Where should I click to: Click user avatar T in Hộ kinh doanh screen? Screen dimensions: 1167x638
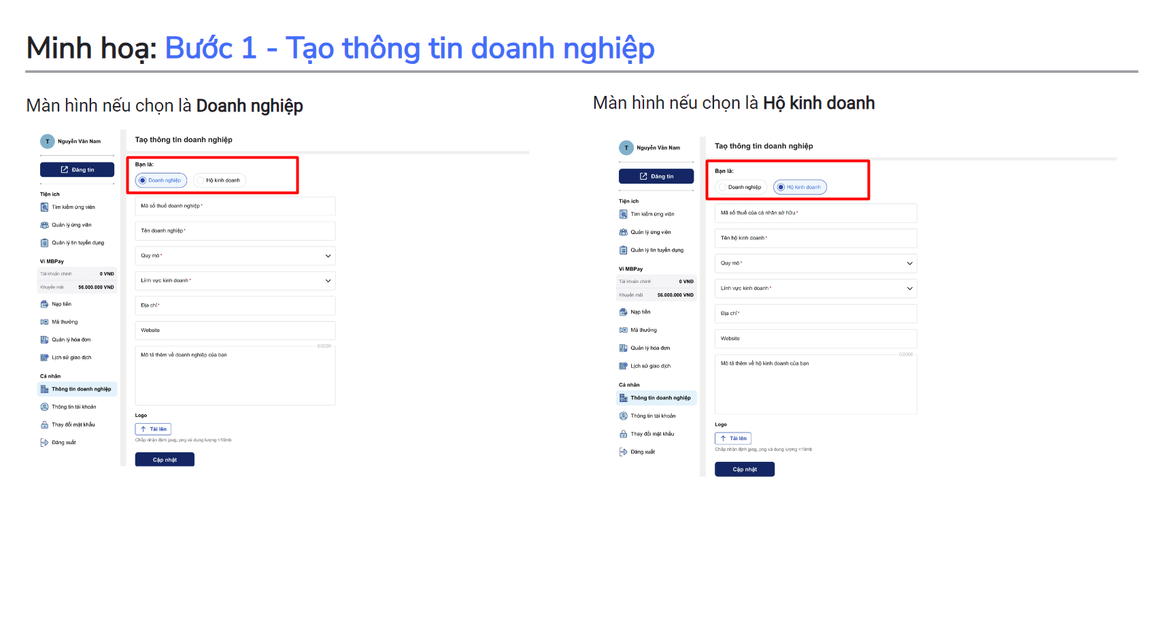click(626, 148)
